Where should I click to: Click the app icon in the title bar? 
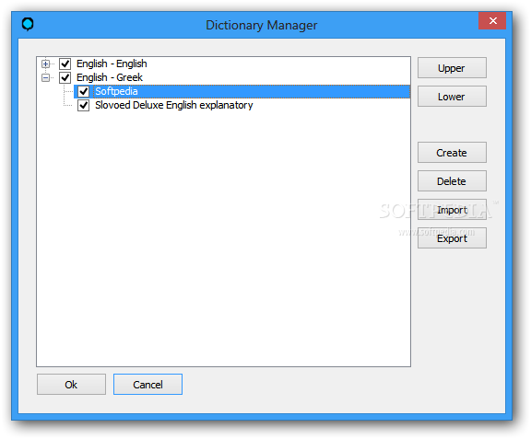28,24
